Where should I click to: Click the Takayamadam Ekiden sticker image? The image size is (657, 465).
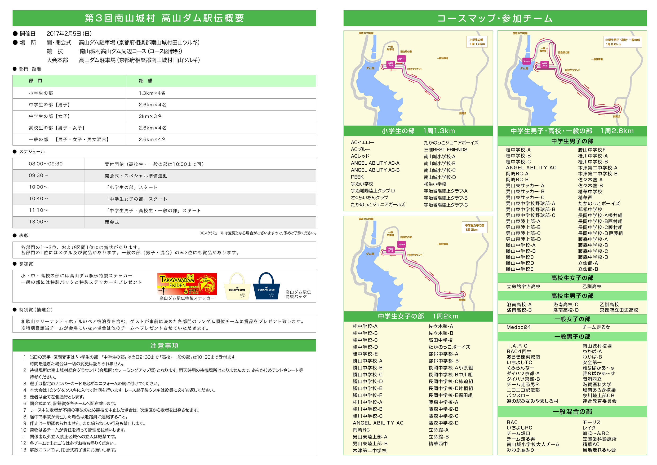(187, 284)
